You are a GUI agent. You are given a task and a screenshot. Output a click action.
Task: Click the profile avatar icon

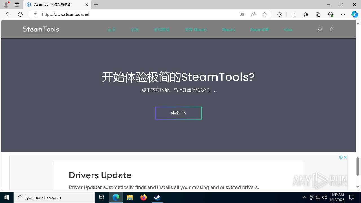click(6, 5)
